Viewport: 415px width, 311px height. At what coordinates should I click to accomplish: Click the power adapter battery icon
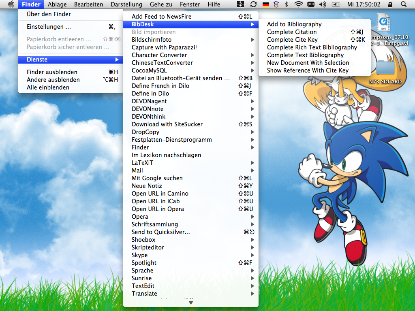coord(336,4)
